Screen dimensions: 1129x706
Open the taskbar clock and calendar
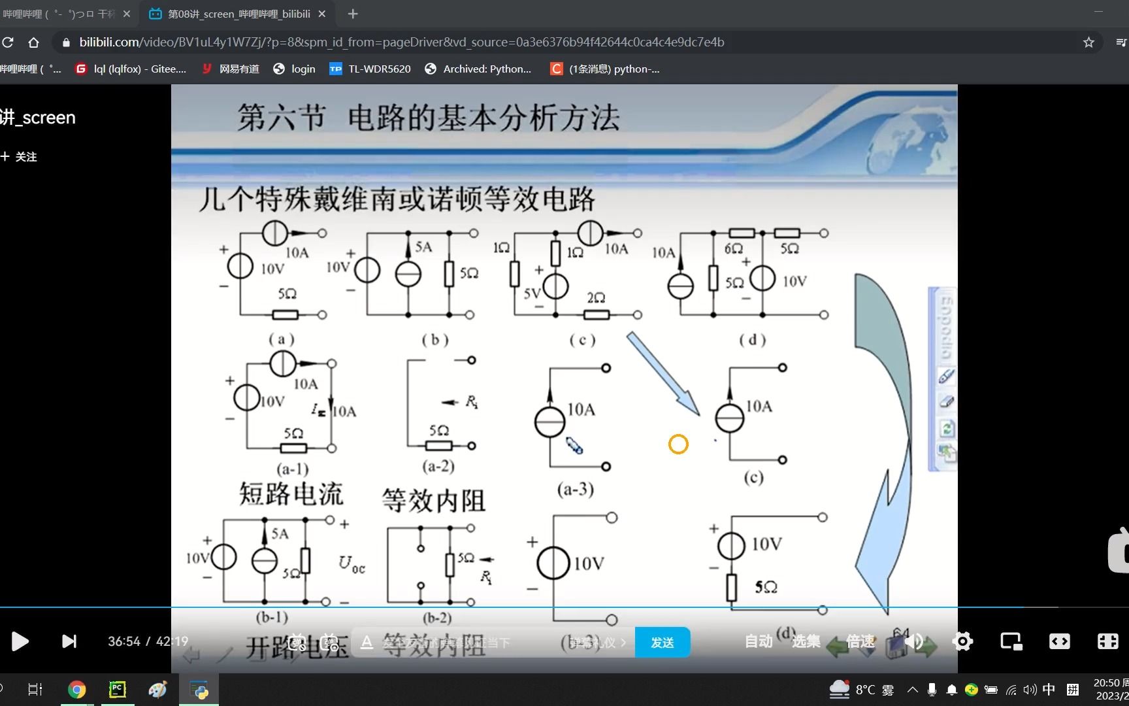pyautogui.click(x=1111, y=690)
